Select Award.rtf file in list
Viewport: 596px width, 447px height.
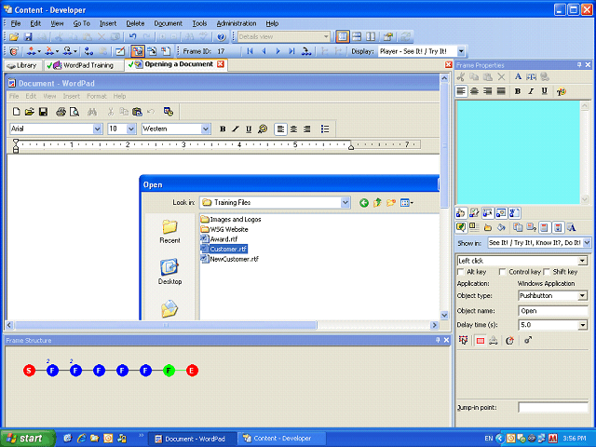pos(219,239)
